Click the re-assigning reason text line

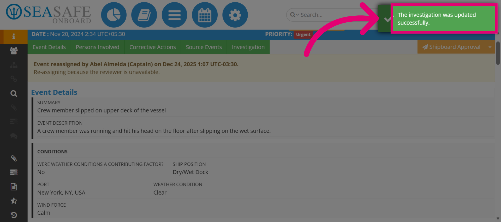coord(97,72)
